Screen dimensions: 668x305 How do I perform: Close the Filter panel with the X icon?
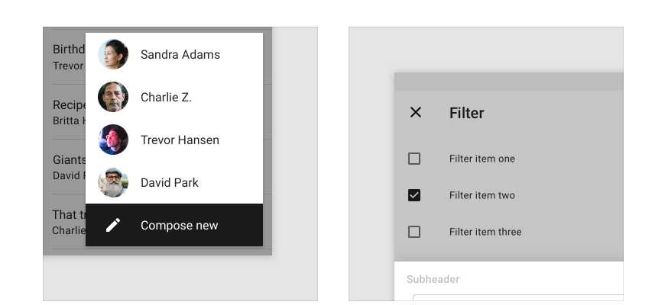(x=415, y=113)
